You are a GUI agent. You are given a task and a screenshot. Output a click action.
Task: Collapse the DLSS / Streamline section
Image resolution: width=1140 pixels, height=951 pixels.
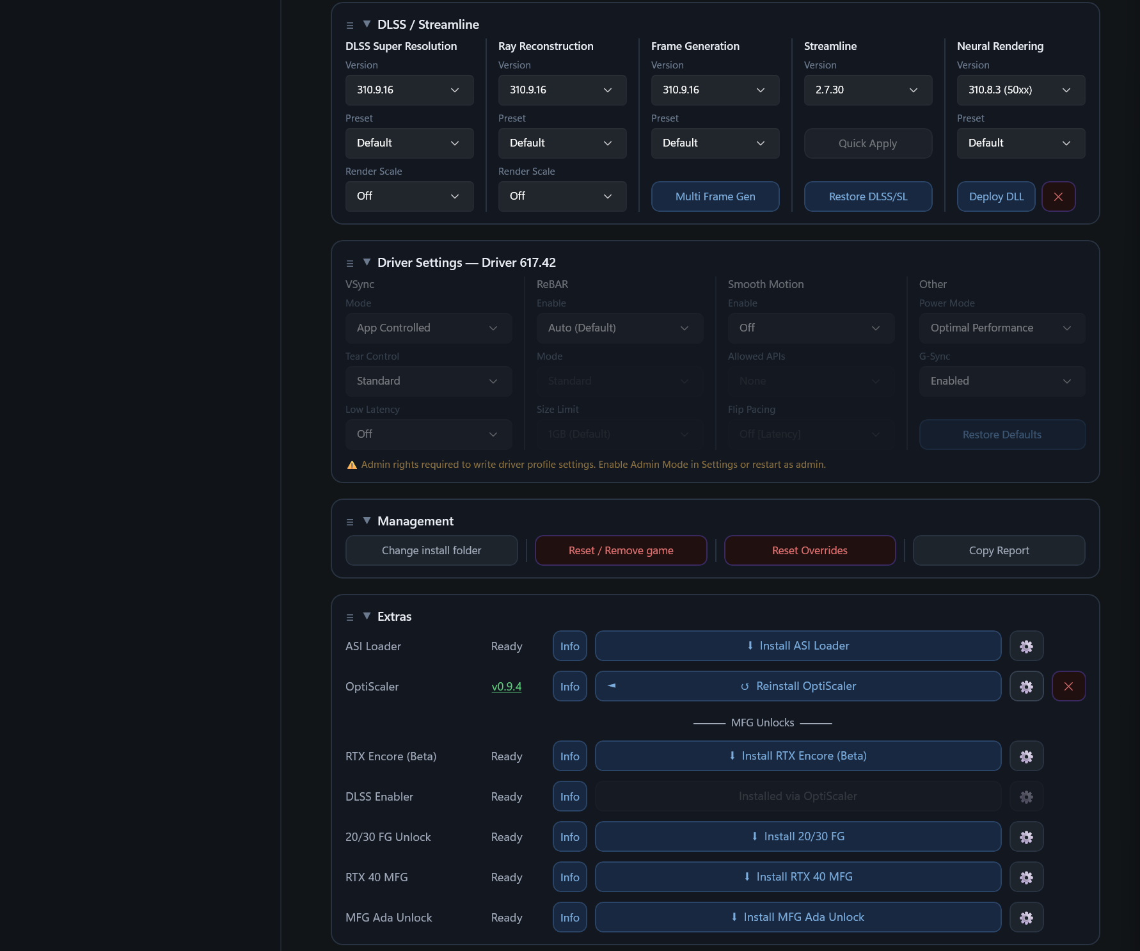click(367, 24)
